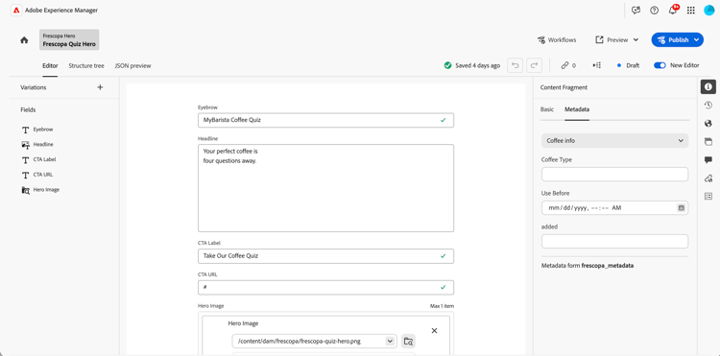Click the green saved checkmark icon
This screenshot has width=720, height=356.
(x=447, y=65)
